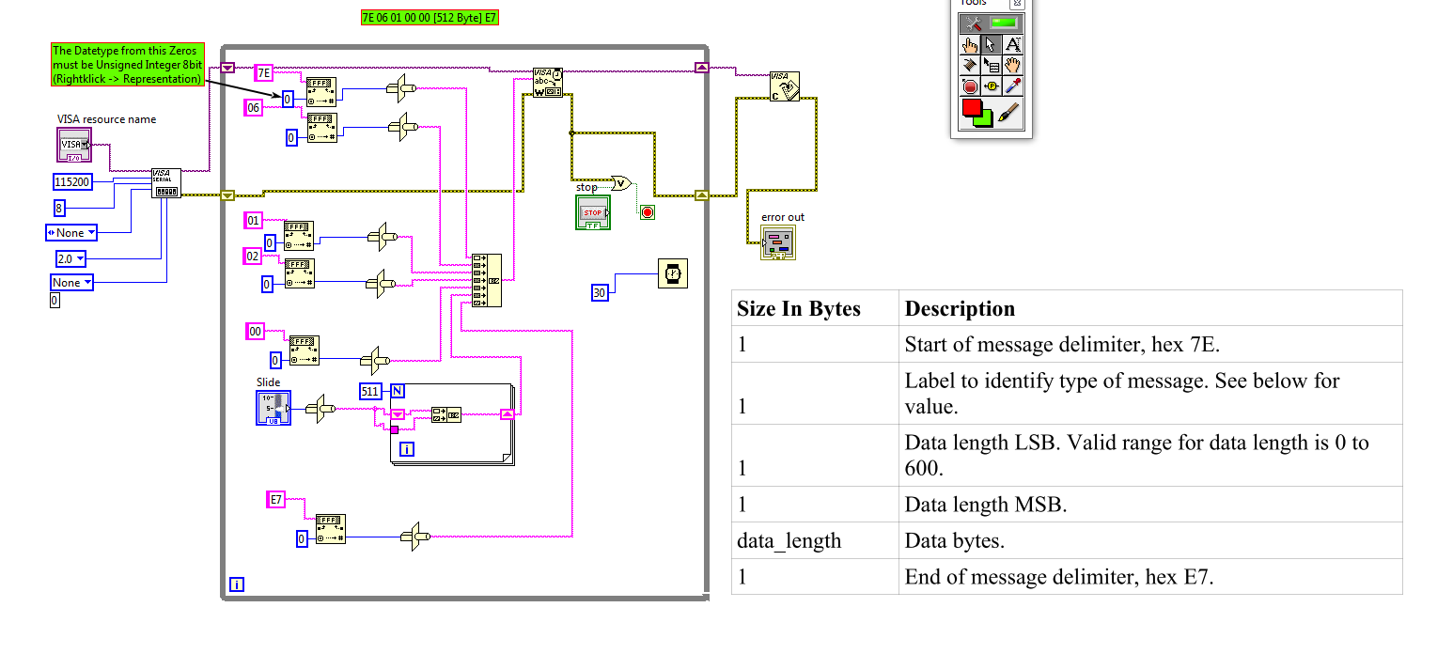
Task: Click the For Loop N count terminal
Action: click(x=398, y=391)
